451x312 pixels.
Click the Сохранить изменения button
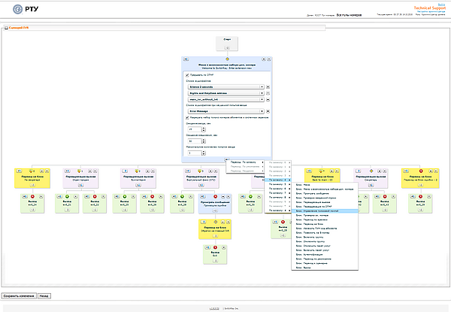tap(20, 296)
